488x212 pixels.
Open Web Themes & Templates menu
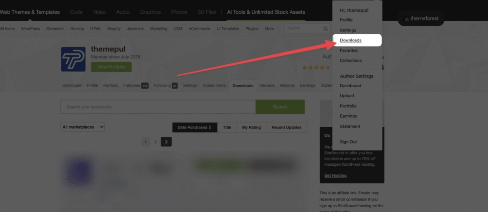(x=30, y=12)
